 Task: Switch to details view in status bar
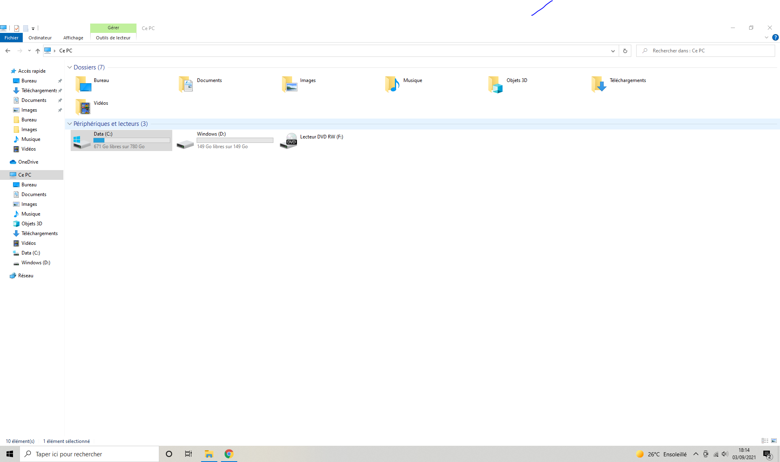(x=765, y=441)
